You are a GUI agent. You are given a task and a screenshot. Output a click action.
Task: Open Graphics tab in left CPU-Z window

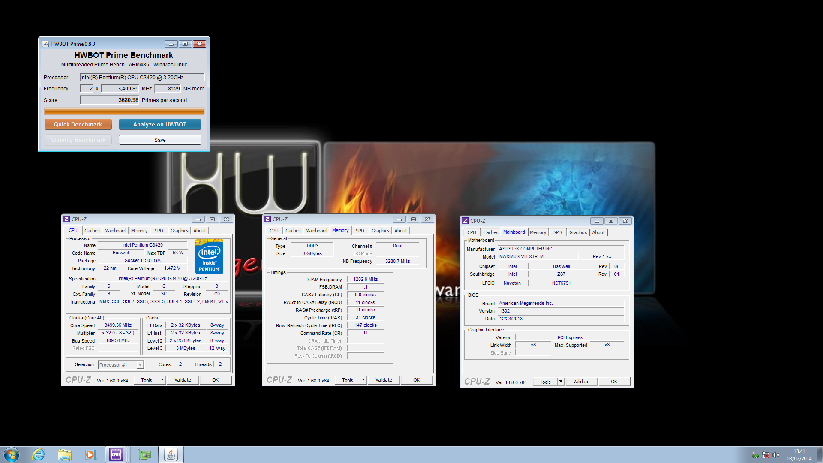tap(180, 231)
